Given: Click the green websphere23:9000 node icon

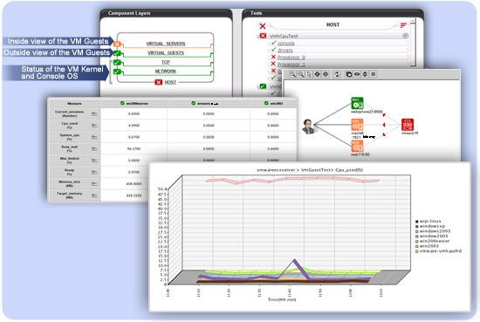Looking at the screenshot, I should coord(357,103).
